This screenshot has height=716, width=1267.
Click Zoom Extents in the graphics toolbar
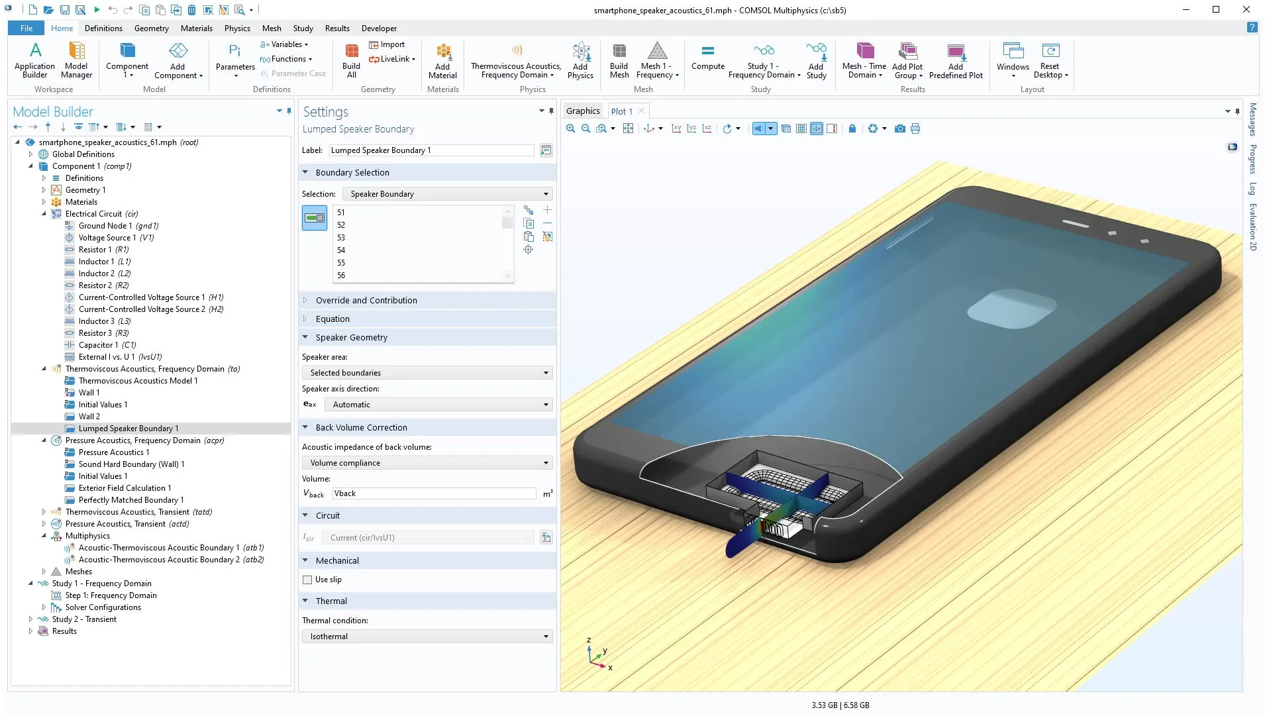tap(628, 128)
